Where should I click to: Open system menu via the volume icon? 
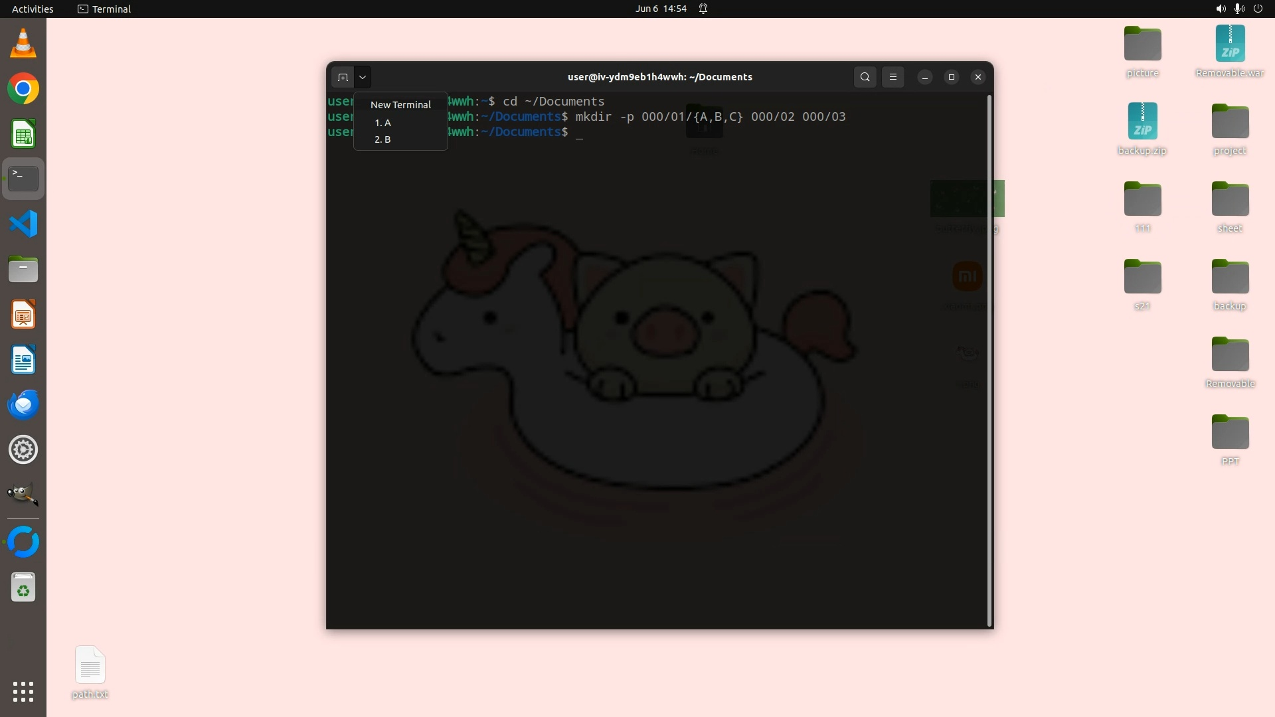(x=1221, y=9)
